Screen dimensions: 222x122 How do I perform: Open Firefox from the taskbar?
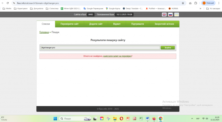[154, 119]
